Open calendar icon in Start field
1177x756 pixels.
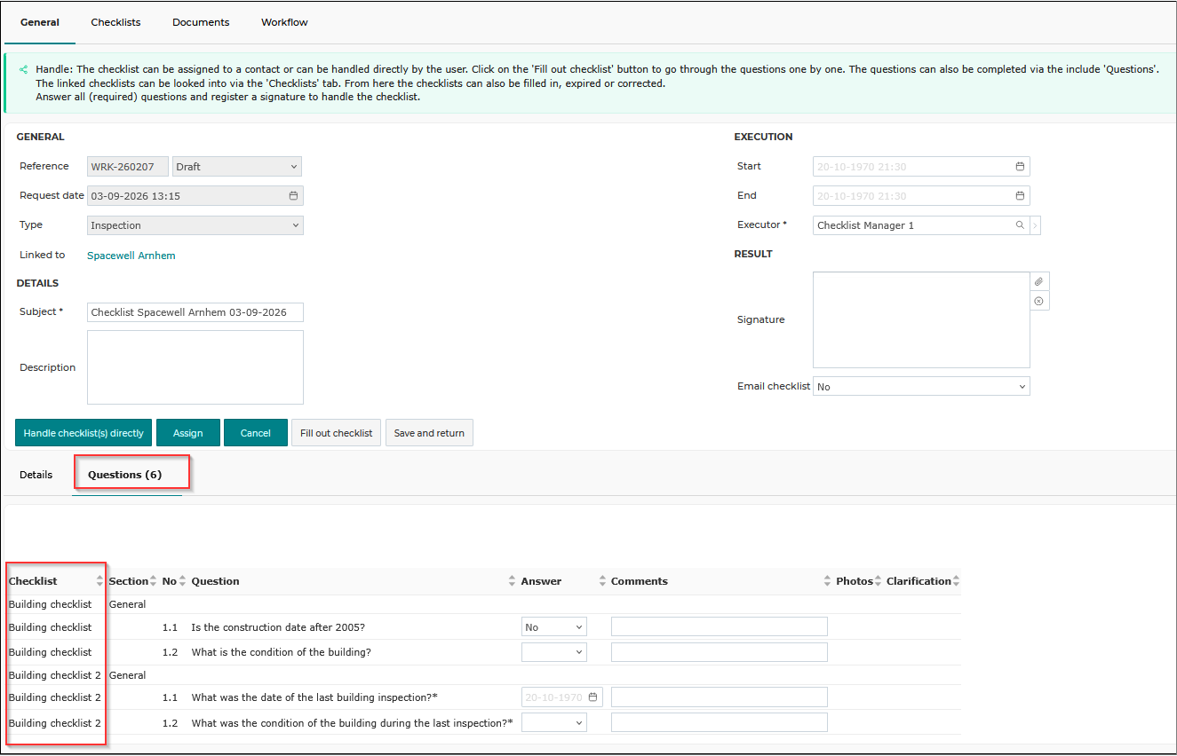1020,166
